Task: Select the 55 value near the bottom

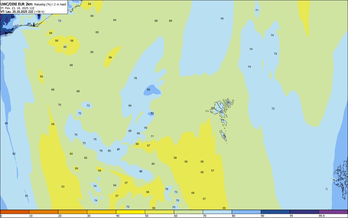Action: coord(224,208)
